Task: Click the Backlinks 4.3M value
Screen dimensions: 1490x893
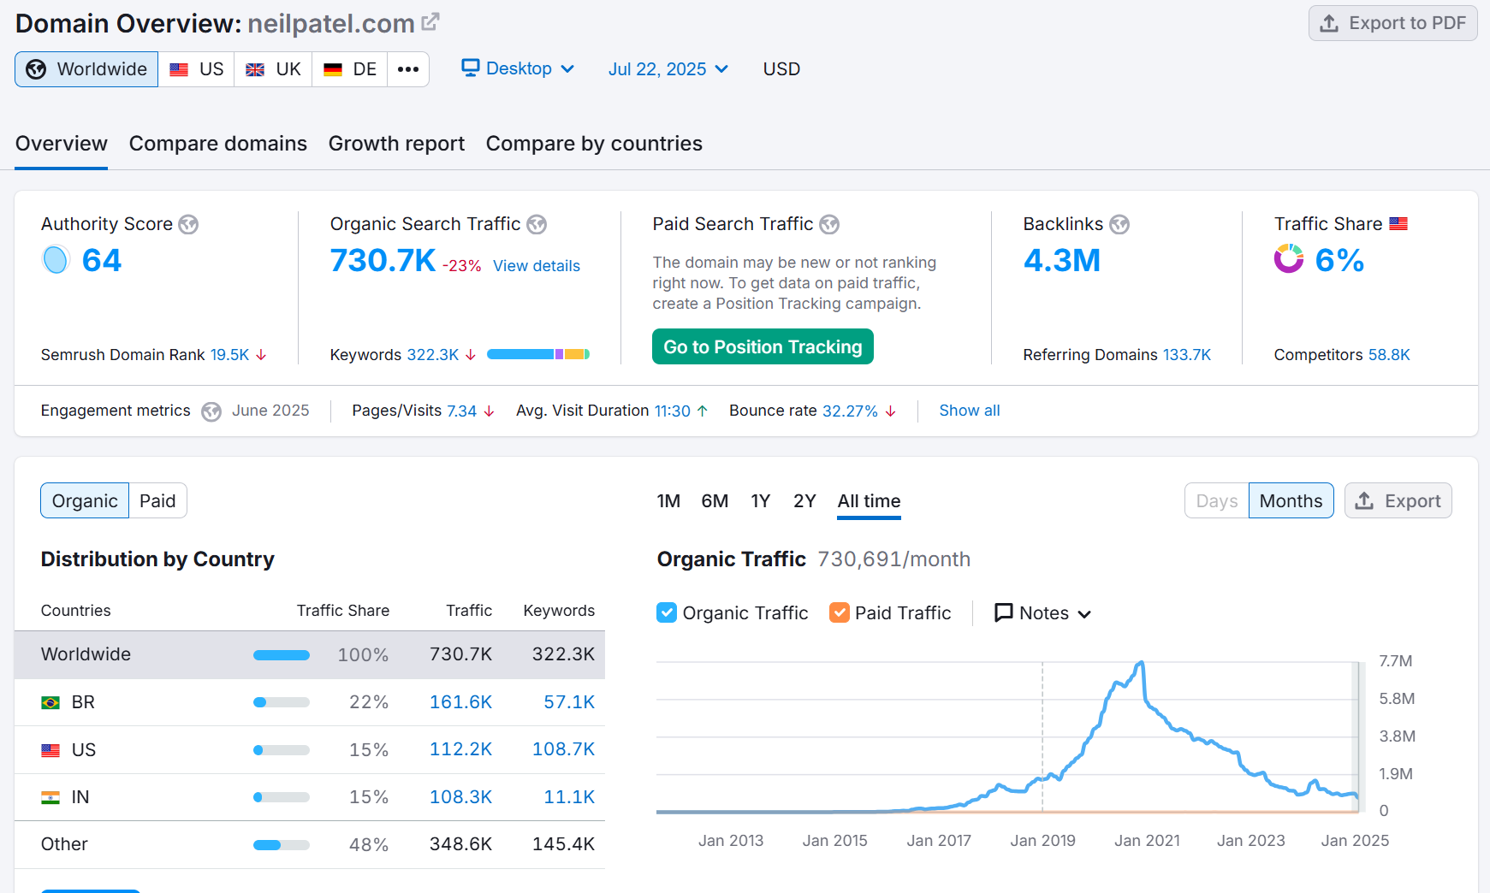Action: pos(1061,260)
